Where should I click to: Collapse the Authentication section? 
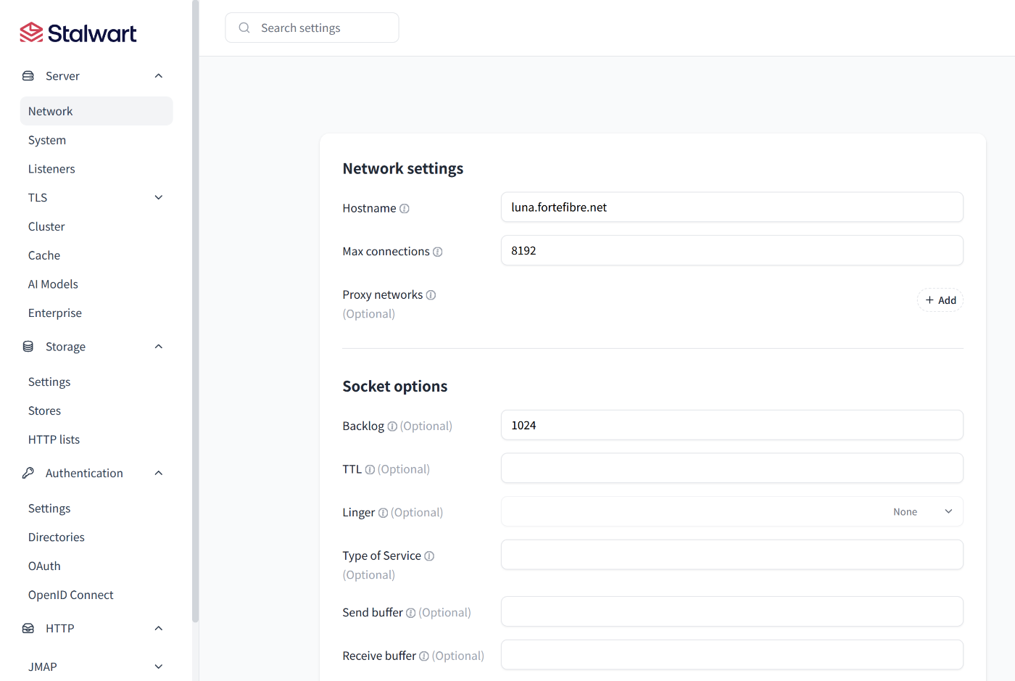coord(159,473)
